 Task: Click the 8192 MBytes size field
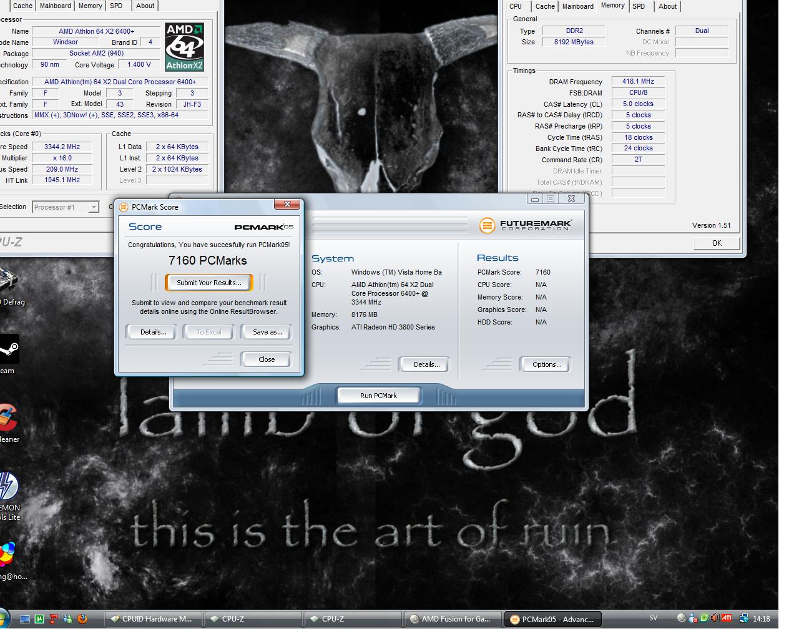574,42
